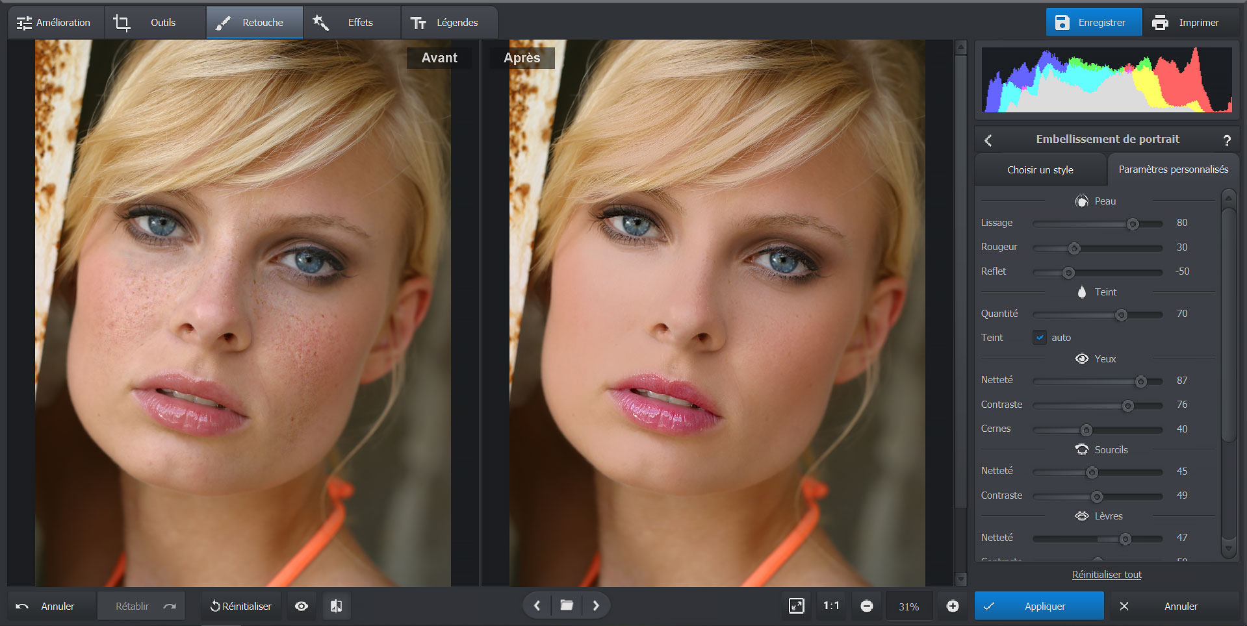1247x626 pixels.
Task: Click the settings panel scrollbar down arrow
Action: 1228,548
